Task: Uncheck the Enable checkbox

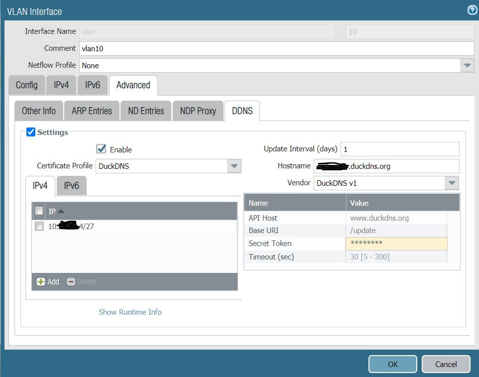Action: (102, 149)
